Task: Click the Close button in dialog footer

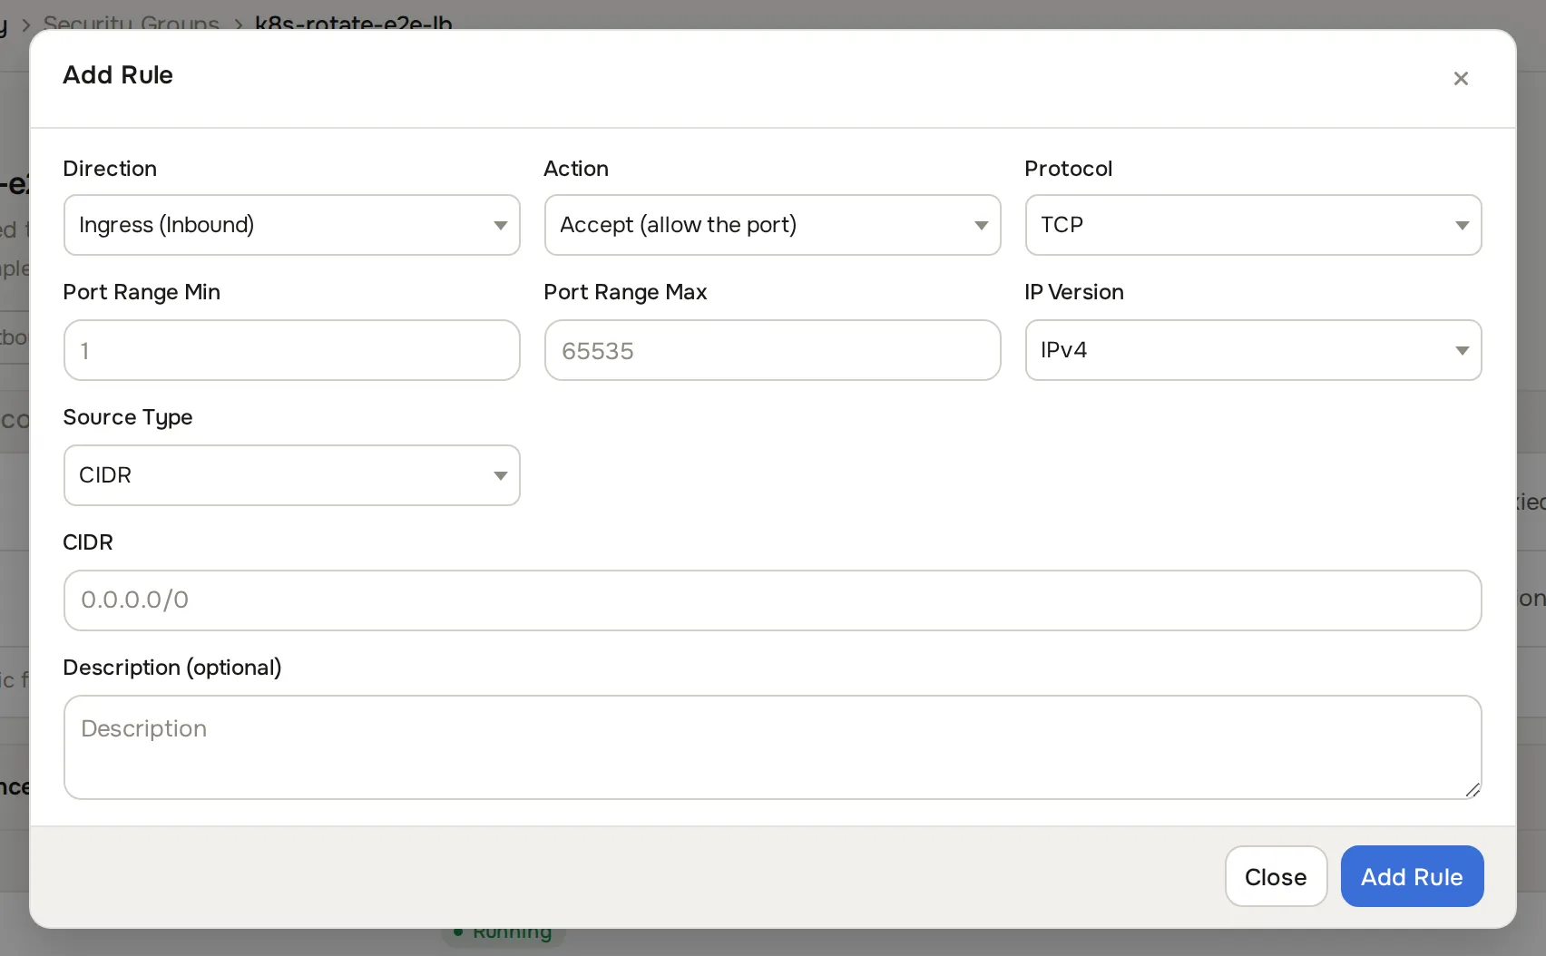Action: click(x=1276, y=876)
